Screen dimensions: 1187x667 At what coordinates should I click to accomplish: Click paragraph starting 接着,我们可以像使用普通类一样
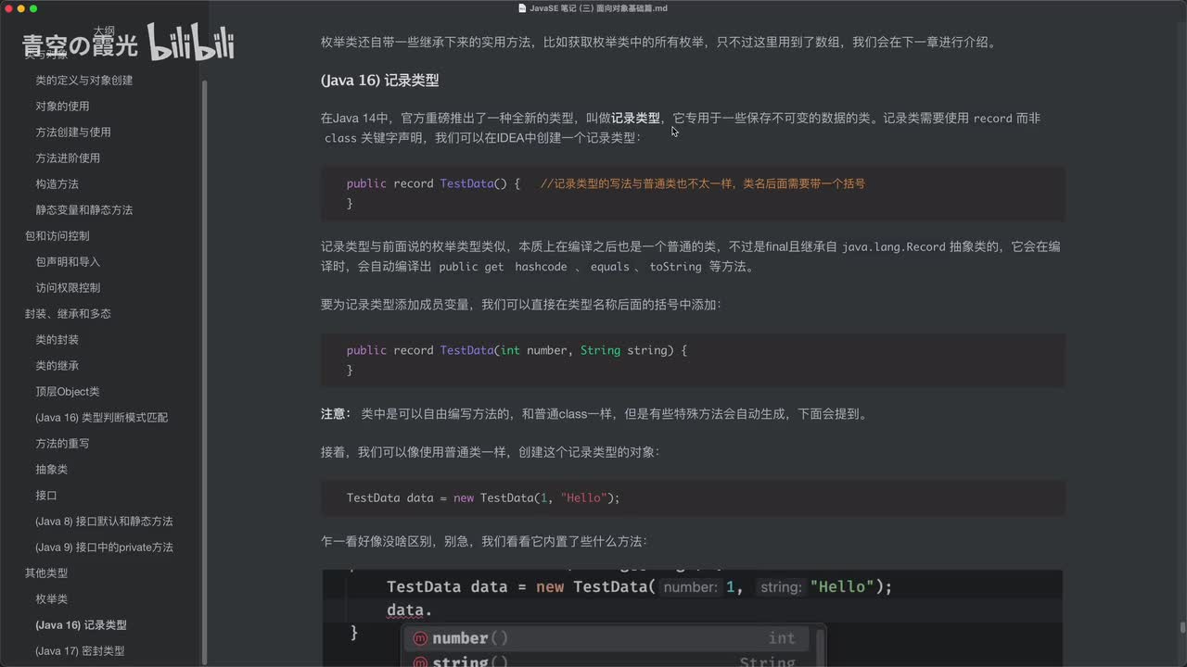click(x=490, y=453)
